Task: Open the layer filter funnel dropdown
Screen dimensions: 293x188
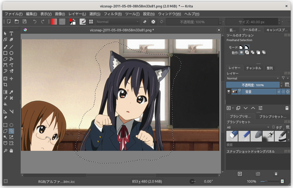Action: pyautogui.click(x=285, y=78)
